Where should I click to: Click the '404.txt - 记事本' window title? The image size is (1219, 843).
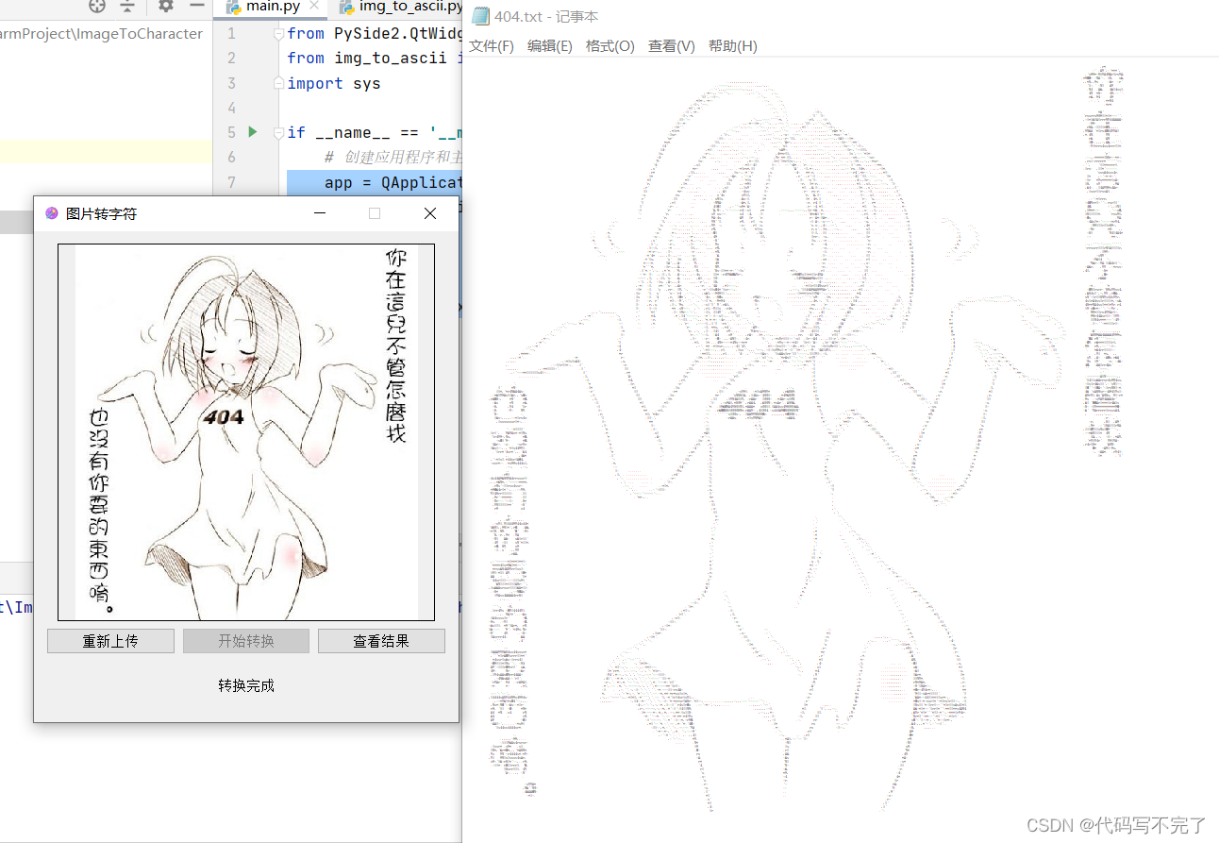(546, 16)
